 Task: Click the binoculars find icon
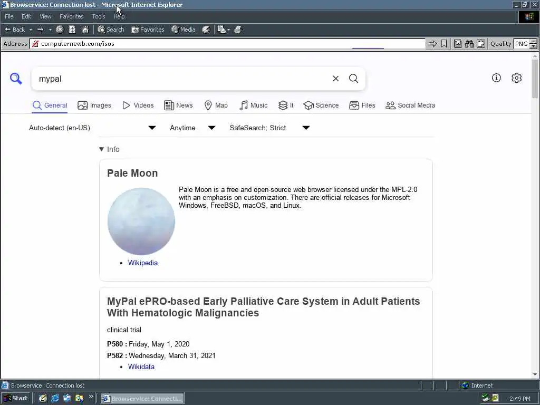coord(469,44)
